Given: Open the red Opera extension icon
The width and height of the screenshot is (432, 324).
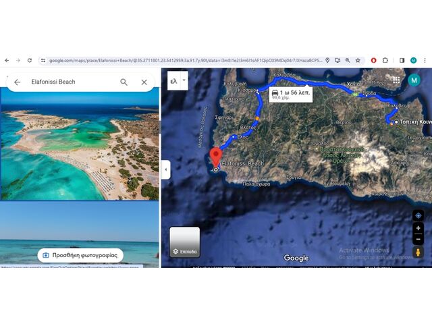Looking at the screenshot, I should (373, 60).
